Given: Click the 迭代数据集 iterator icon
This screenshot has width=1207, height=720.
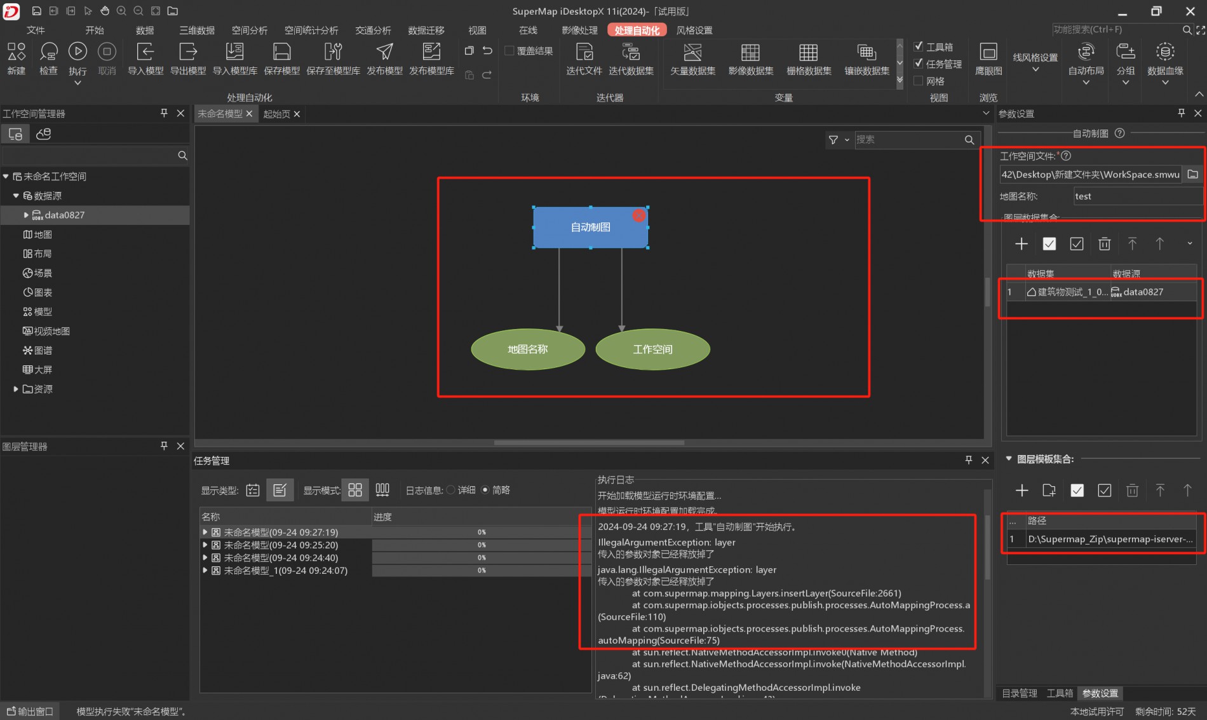Looking at the screenshot, I should [631, 52].
